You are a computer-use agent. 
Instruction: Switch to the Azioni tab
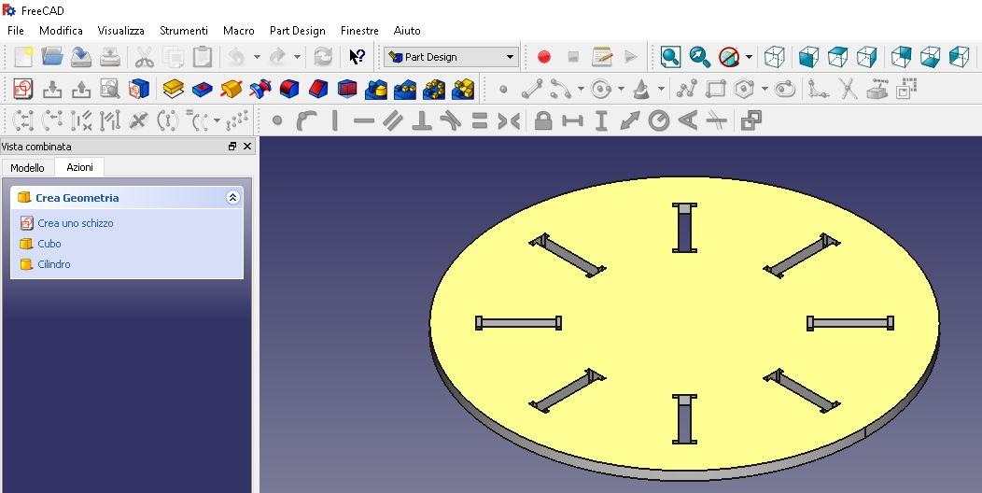[x=79, y=167]
